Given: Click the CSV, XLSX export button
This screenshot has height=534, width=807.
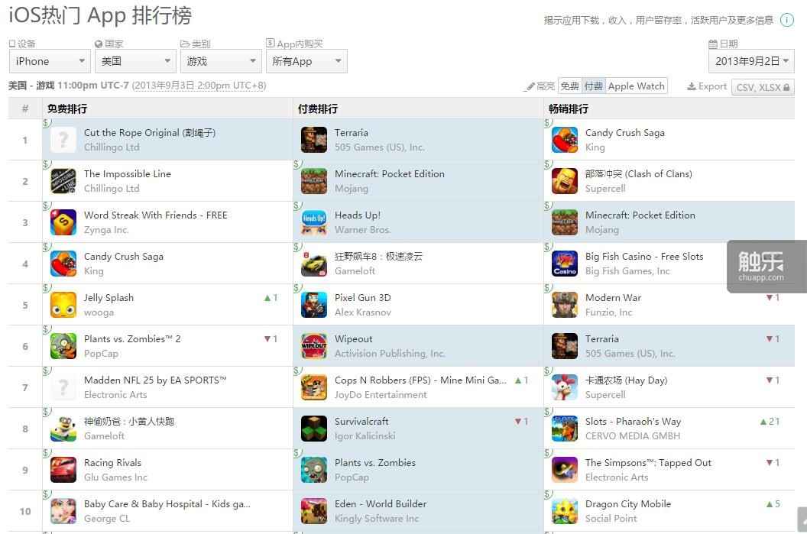Looking at the screenshot, I should [x=763, y=87].
